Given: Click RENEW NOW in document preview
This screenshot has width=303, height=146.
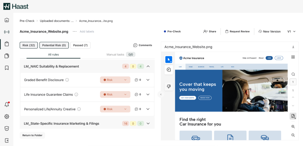Looking at the screenshot, I should point(205,98).
